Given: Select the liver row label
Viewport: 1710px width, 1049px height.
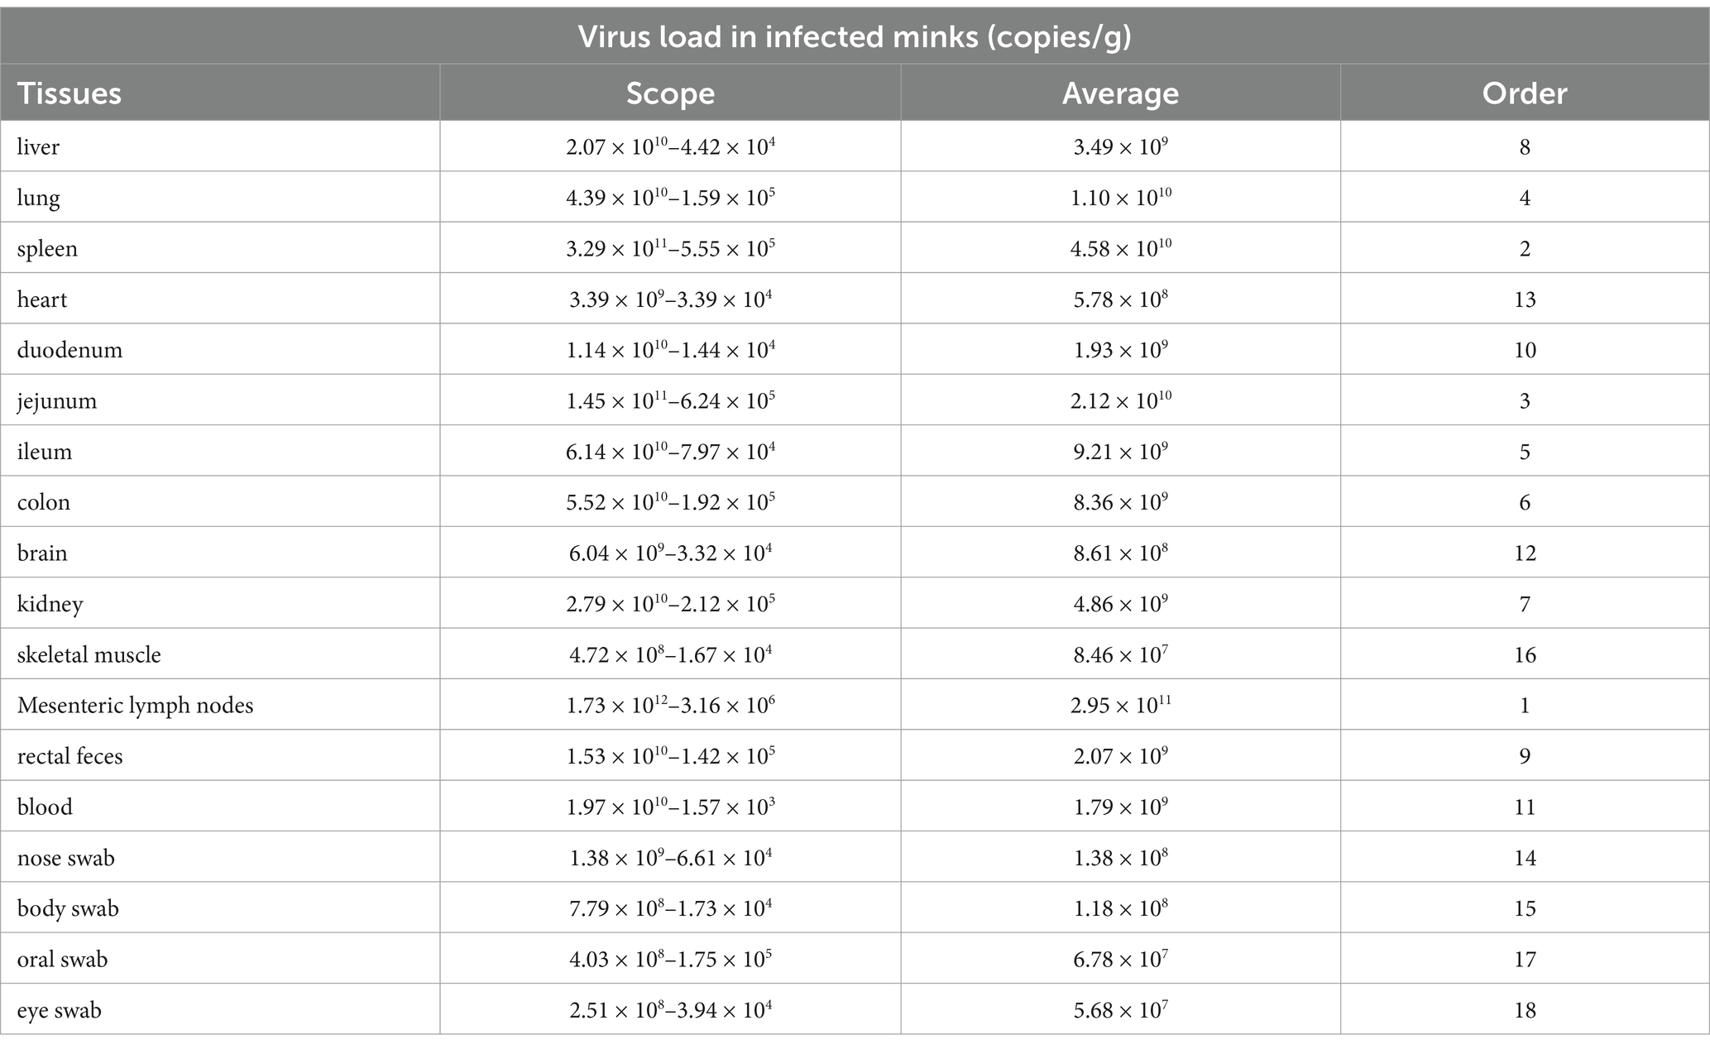Looking at the screenshot, I should click(38, 147).
